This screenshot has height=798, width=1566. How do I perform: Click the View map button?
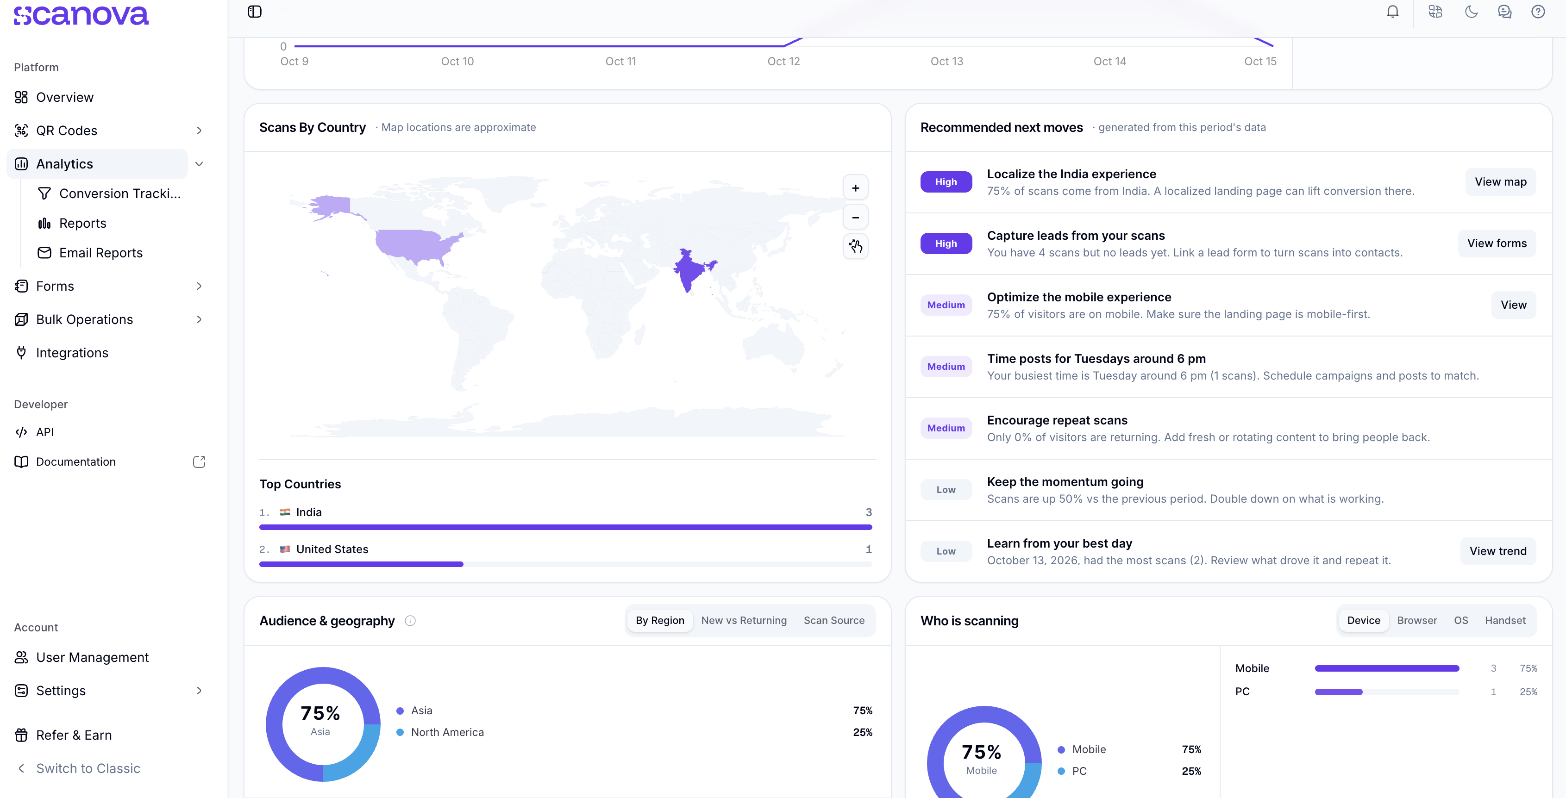click(1500, 182)
